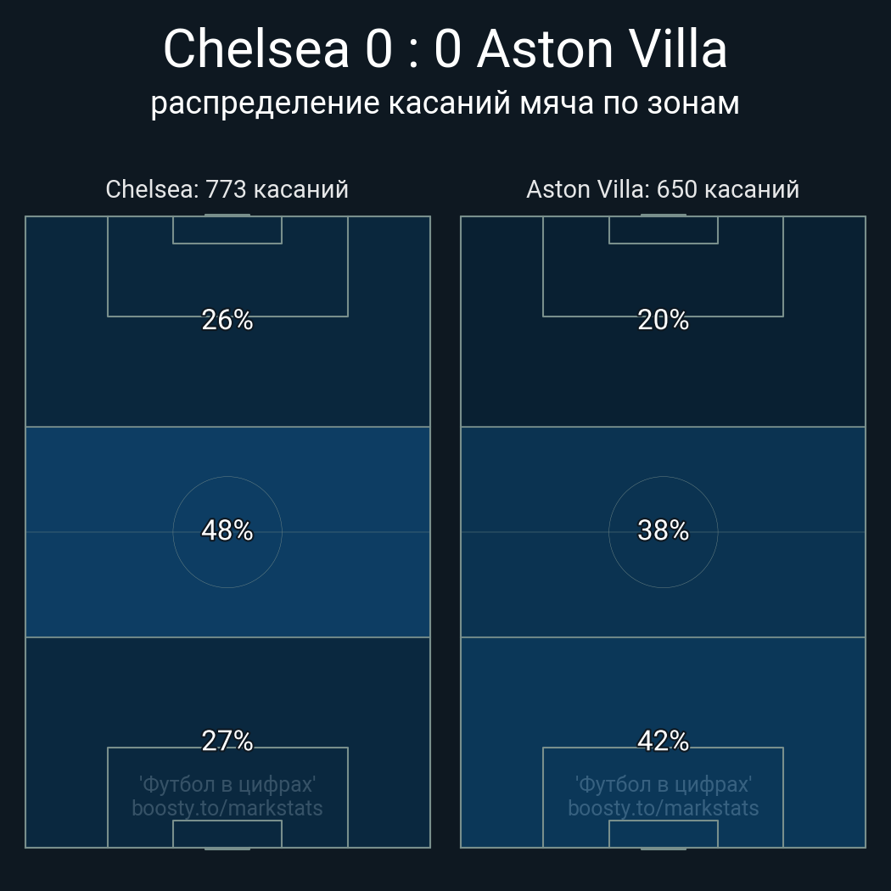Click Aston Villa's 20% top zone label
891x891 pixels.
(x=663, y=320)
